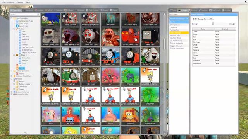Expand the Browse Materials node
The height and width of the screenshot is (139, 248).
coord(12,92)
